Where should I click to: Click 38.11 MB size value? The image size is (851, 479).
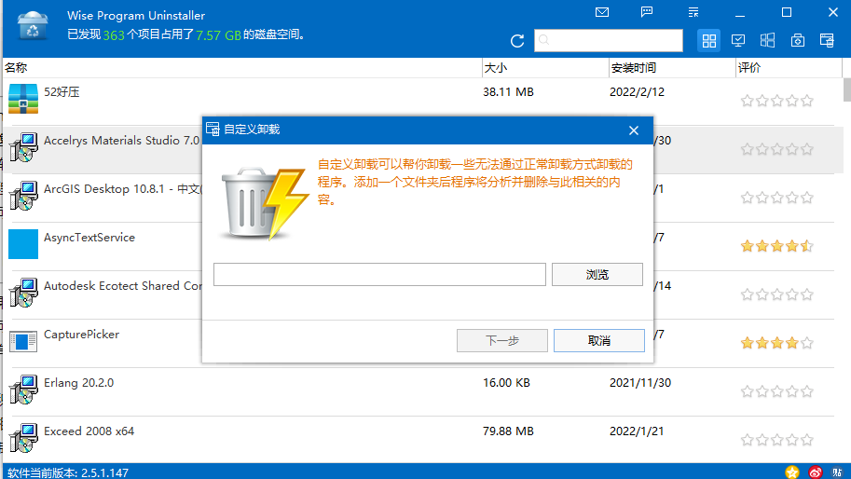[509, 92]
